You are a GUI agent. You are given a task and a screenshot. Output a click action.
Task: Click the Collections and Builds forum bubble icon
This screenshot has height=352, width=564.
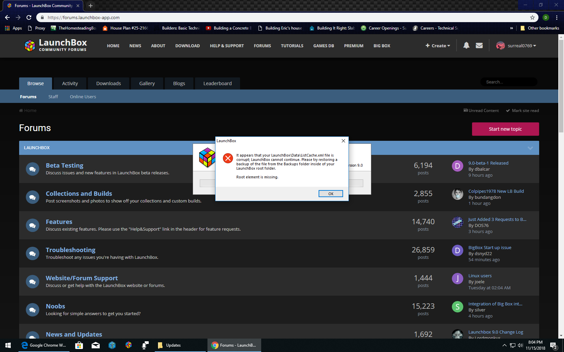pos(33,197)
